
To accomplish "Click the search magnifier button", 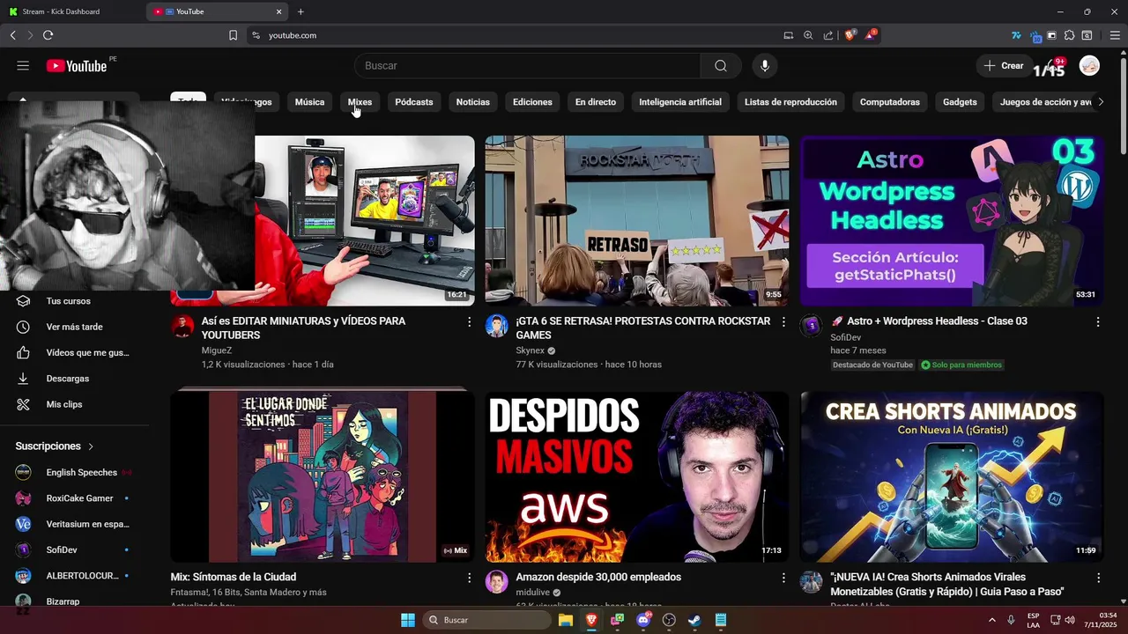I will click(721, 66).
